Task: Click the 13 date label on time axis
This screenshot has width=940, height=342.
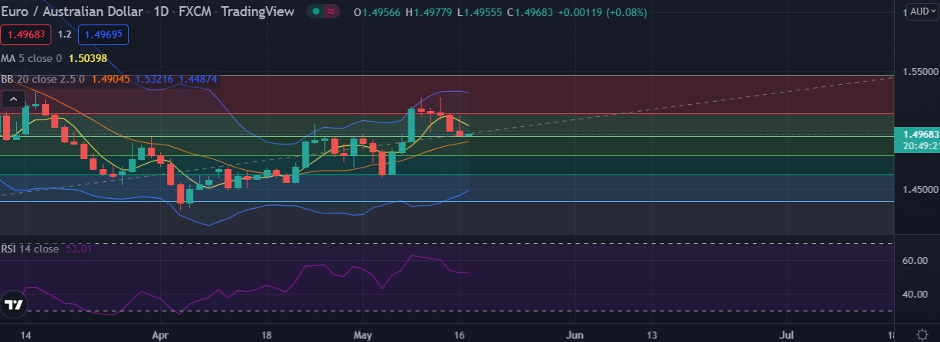Action: coord(653,335)
